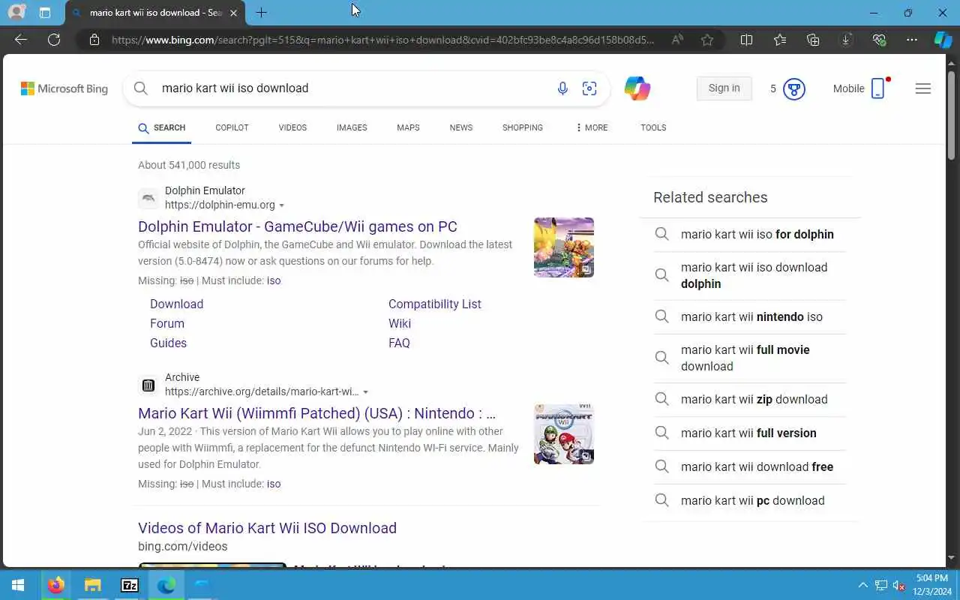Switch to the COPILOT tab

pyautogui.click(x=232, y=127)
